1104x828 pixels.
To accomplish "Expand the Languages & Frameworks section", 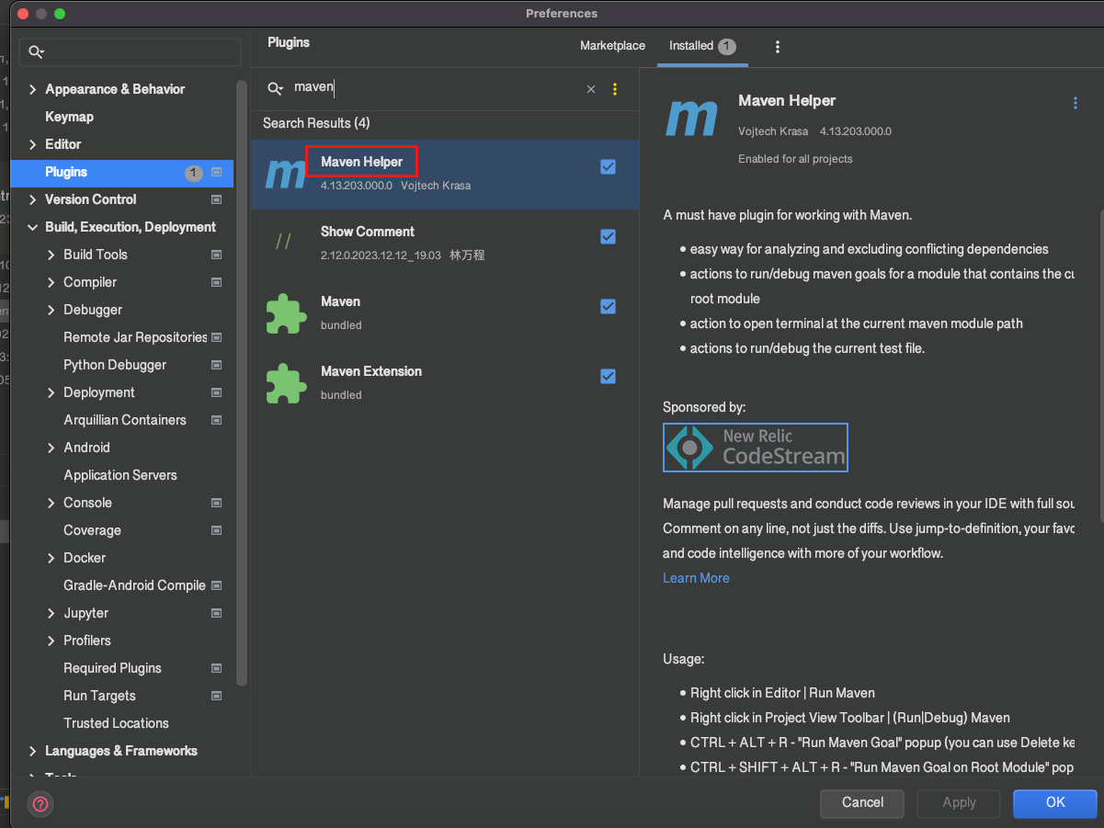I will click(33, 751).
